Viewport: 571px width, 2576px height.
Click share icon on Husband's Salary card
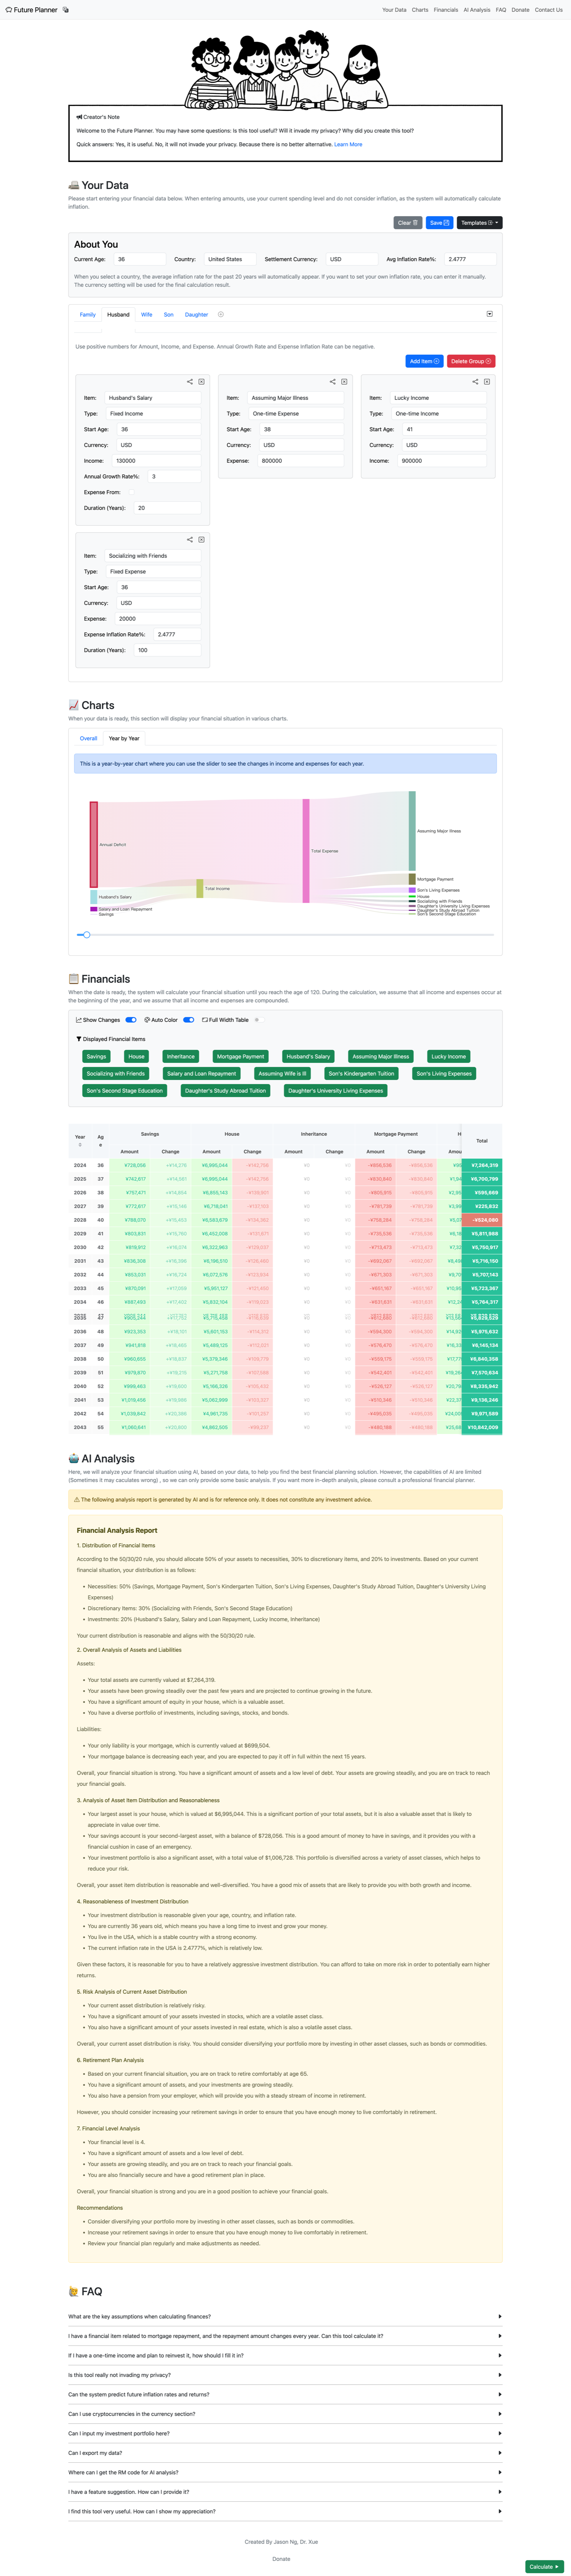(x=189, y=382)
